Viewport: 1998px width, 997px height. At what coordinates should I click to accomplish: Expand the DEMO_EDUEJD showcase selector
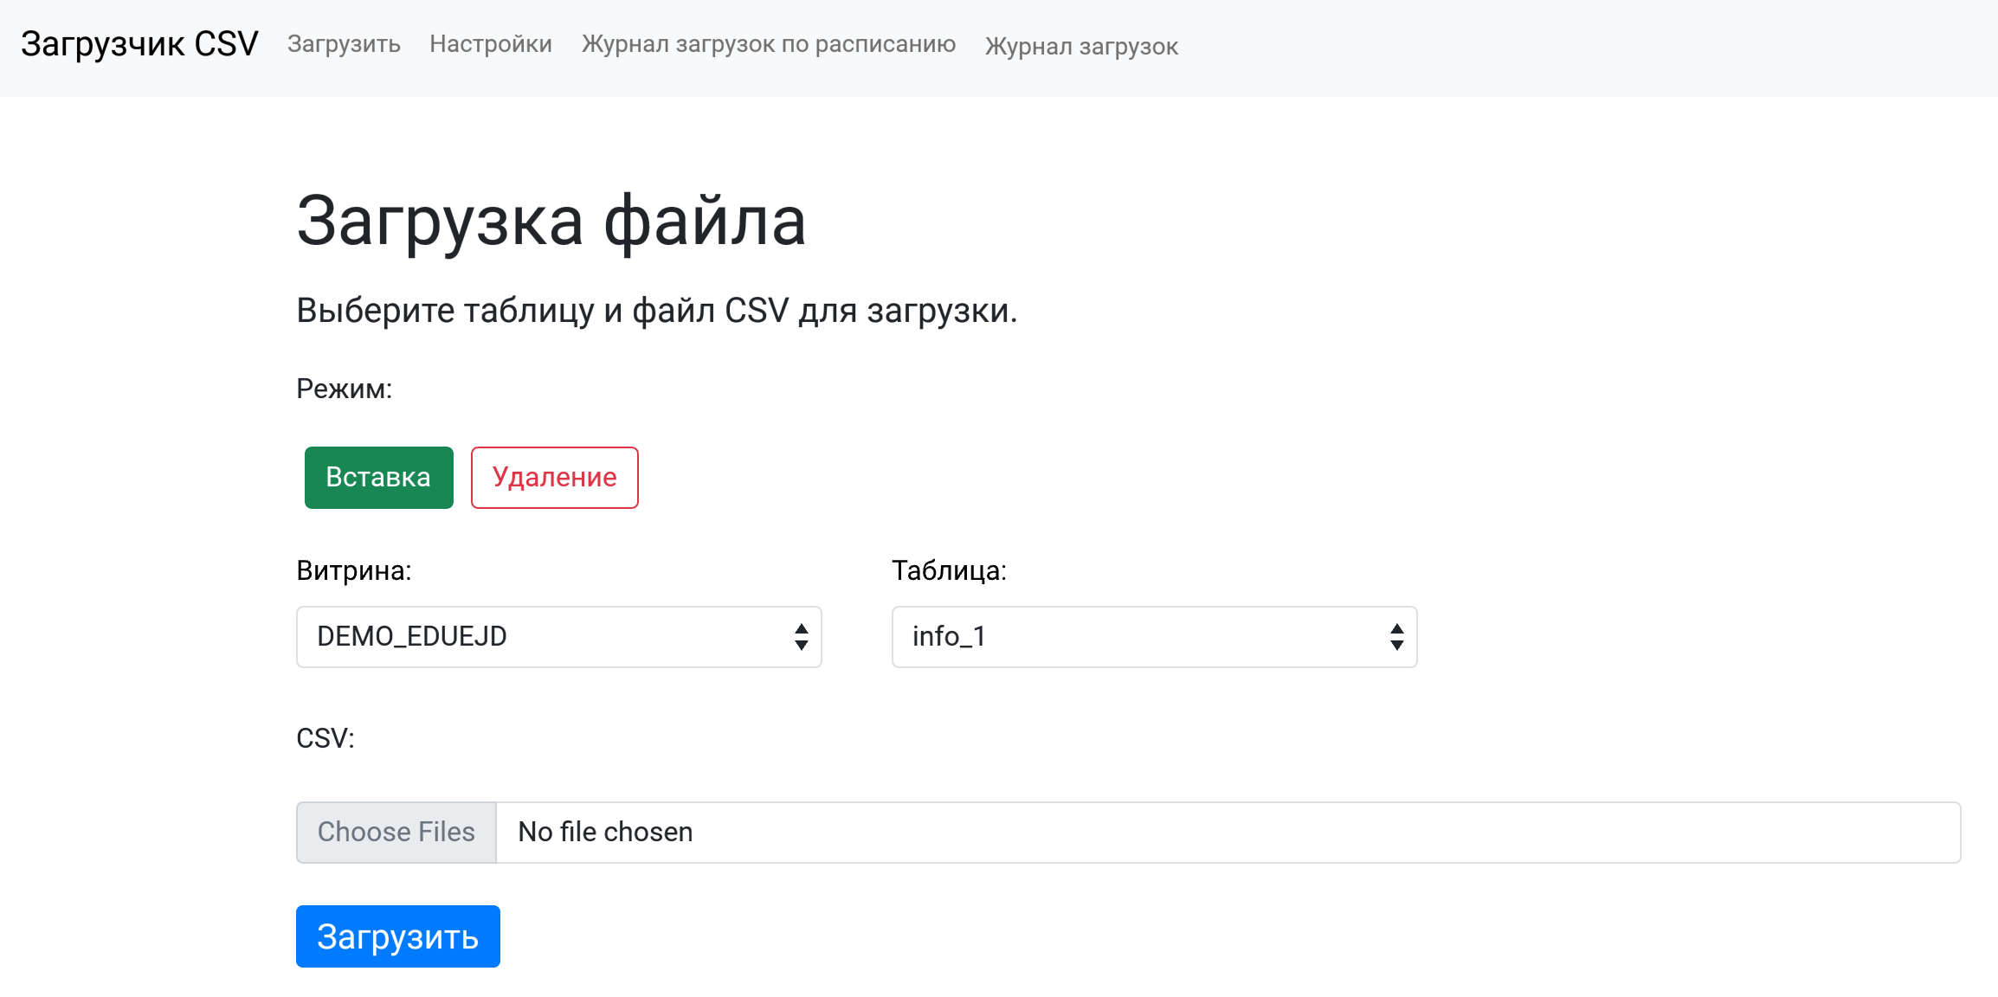pyautogui.click(x=558, y=637)
